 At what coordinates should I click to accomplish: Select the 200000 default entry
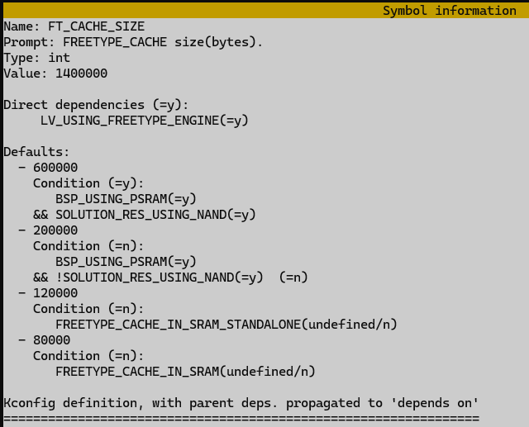tap(55, 230)
